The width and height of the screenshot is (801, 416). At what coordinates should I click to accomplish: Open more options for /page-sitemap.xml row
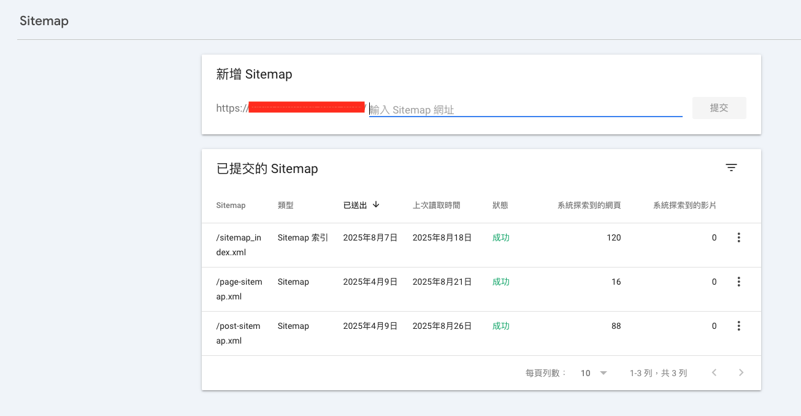click(x=738, y=282)
